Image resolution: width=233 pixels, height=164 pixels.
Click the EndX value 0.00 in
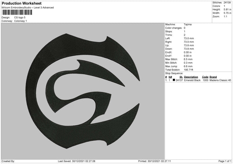188,52
